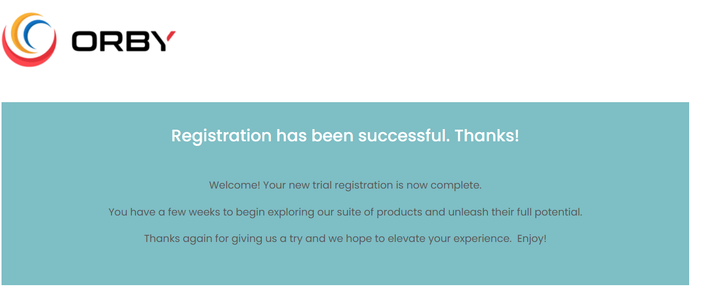Click the 'Welcome! Your new trial registration' line
Screen dimensions: 707x306
pyautogui.click(x=345, y=185)
